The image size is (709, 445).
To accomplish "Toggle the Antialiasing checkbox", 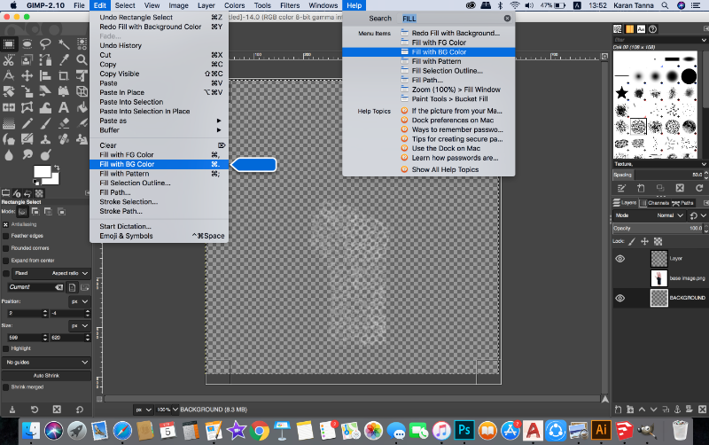I will (x=6, y=224).
